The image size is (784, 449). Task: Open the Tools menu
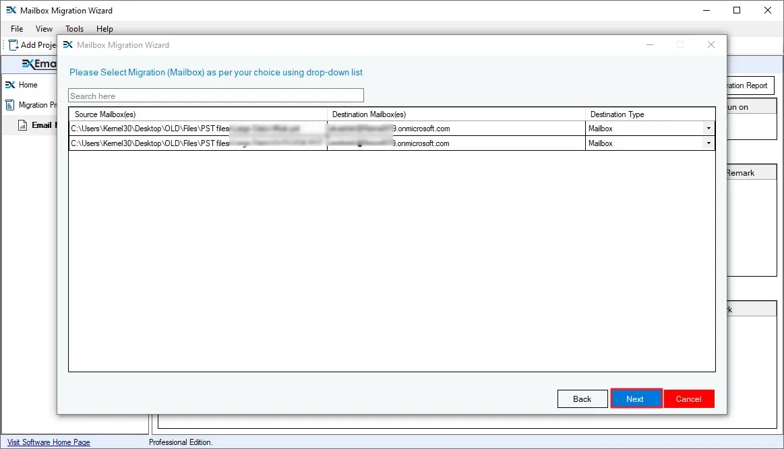(x=74, y=29)
